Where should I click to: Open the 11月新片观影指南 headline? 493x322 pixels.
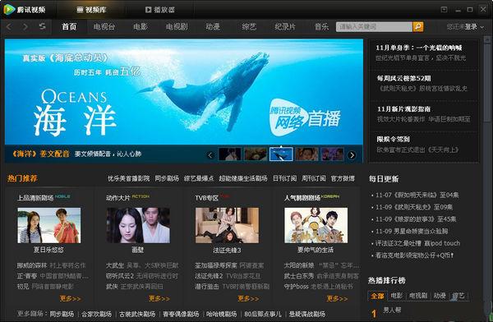[404, 108]
